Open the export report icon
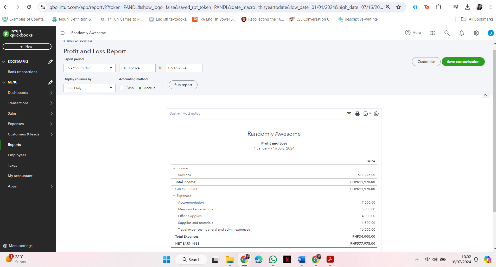496x267 pixels. pos(367,114)
